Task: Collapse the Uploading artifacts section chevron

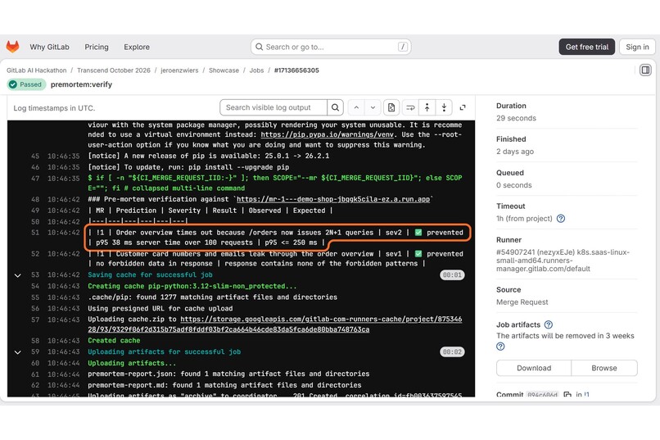Action: point(18,352)
